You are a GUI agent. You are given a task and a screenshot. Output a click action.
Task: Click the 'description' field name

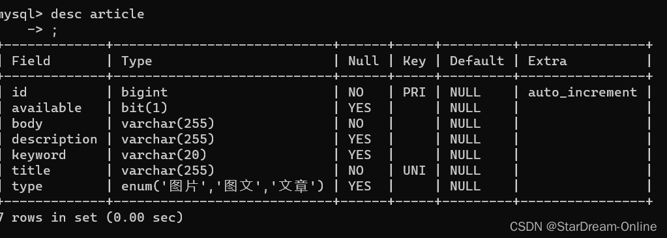55,140
